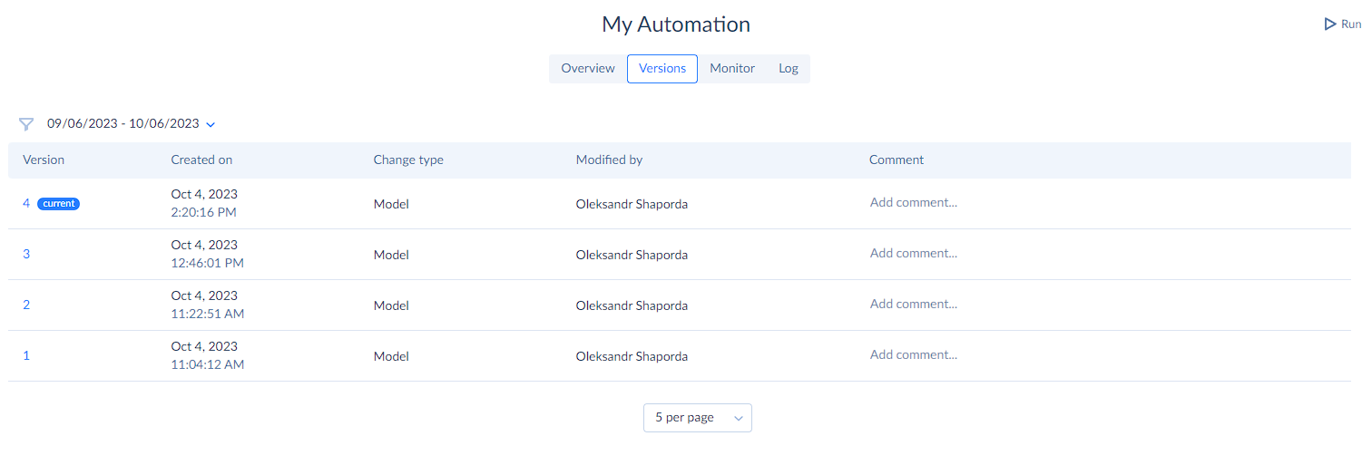Screen dimensions: 1372x465
Task: Click the filter funnel icon
Action: point(26,124)
